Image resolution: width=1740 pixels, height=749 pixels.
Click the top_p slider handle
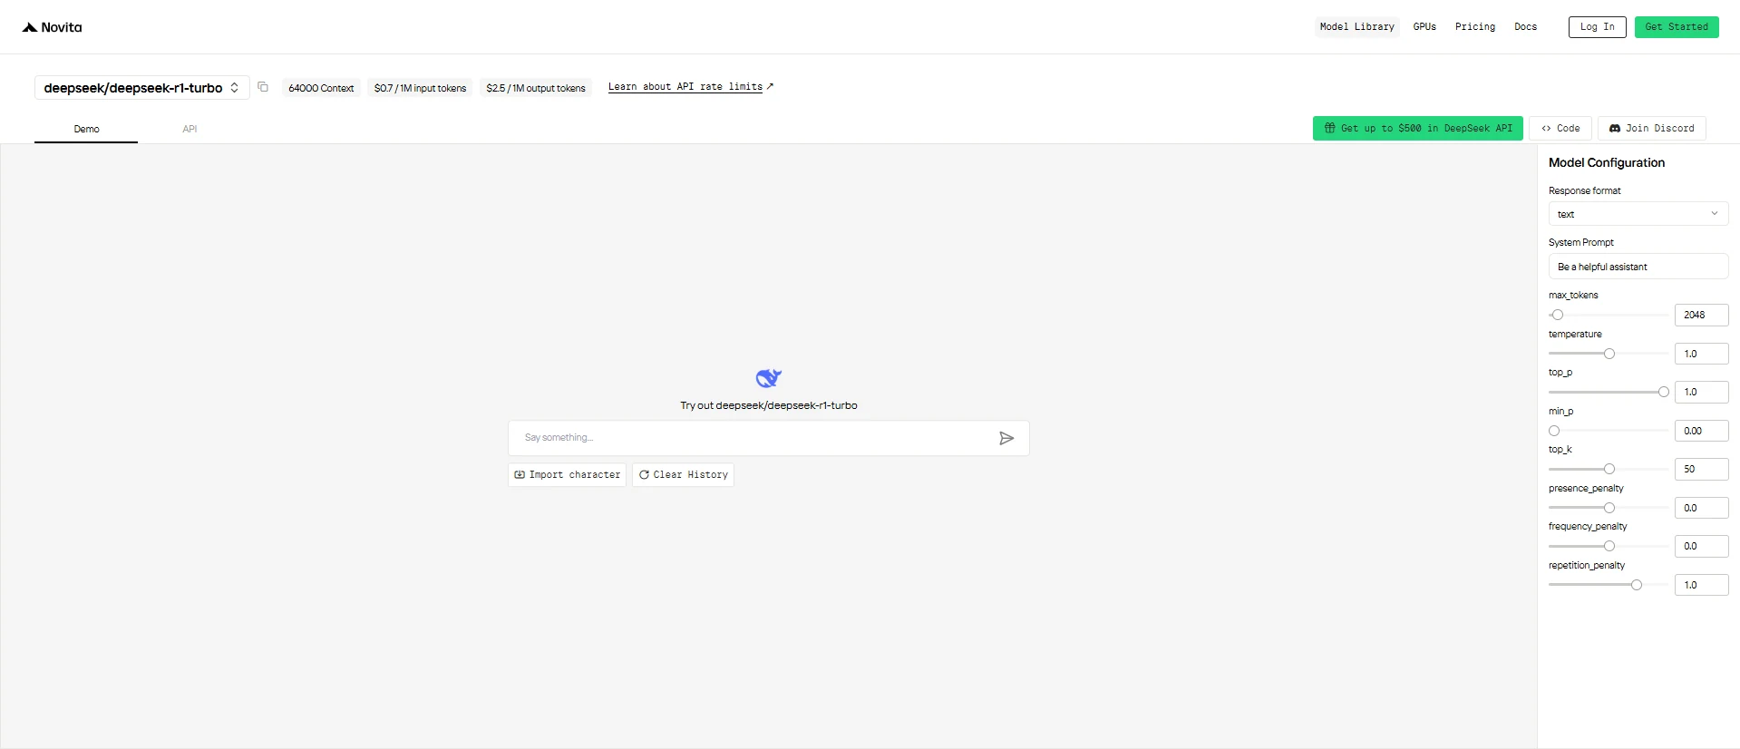tap(1664, 392)
